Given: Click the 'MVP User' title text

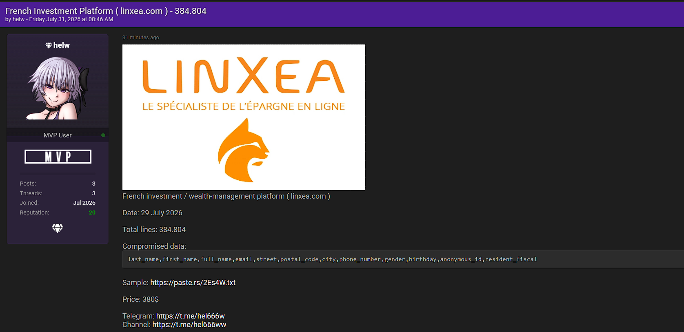Looking at the screenshot, I should (58, 135).
